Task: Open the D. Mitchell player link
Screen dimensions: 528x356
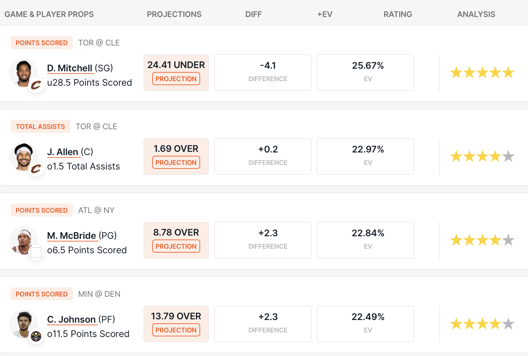Action: [x=69, y=68]
